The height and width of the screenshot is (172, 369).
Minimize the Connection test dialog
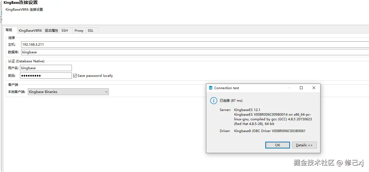289,88
